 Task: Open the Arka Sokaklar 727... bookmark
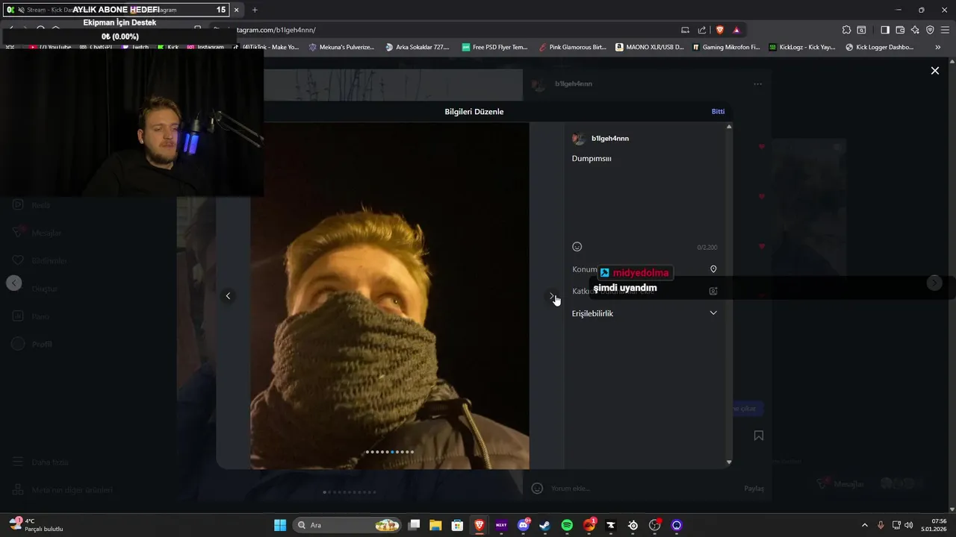[418, 47]
